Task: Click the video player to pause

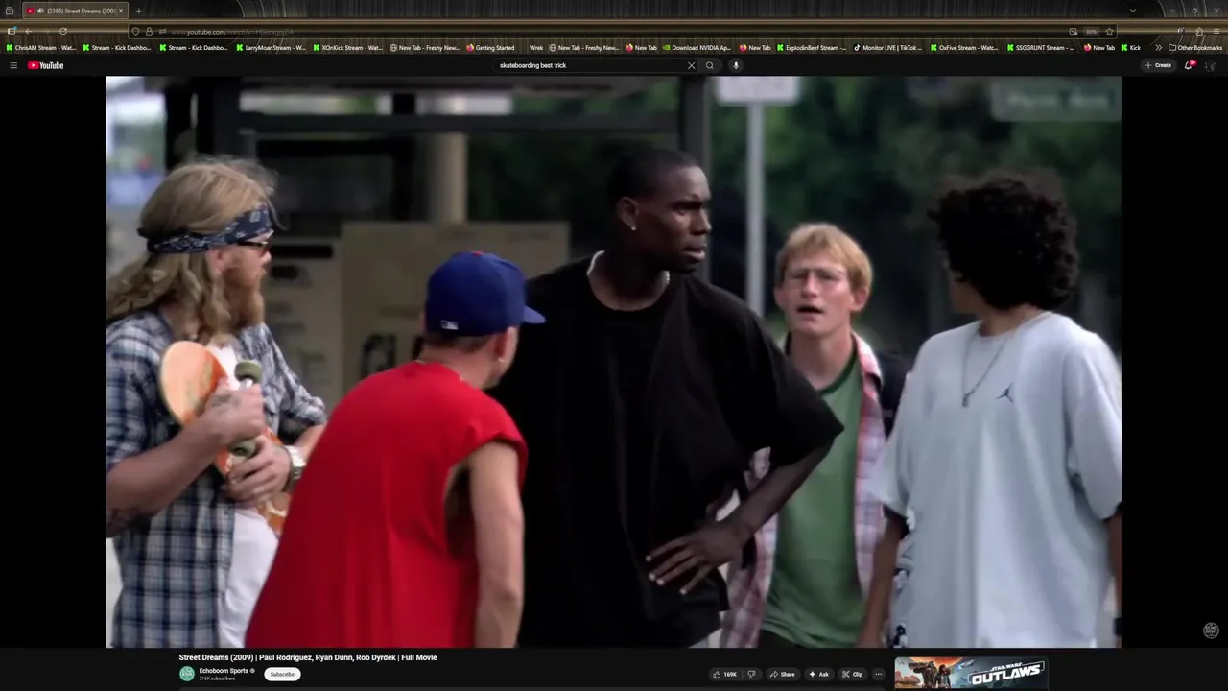Action: click(613, 362)
